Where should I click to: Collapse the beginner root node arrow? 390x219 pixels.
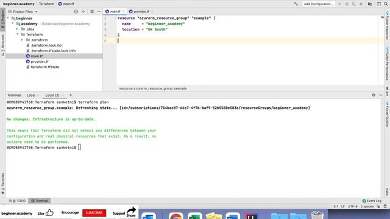click(x=8, y=18)
